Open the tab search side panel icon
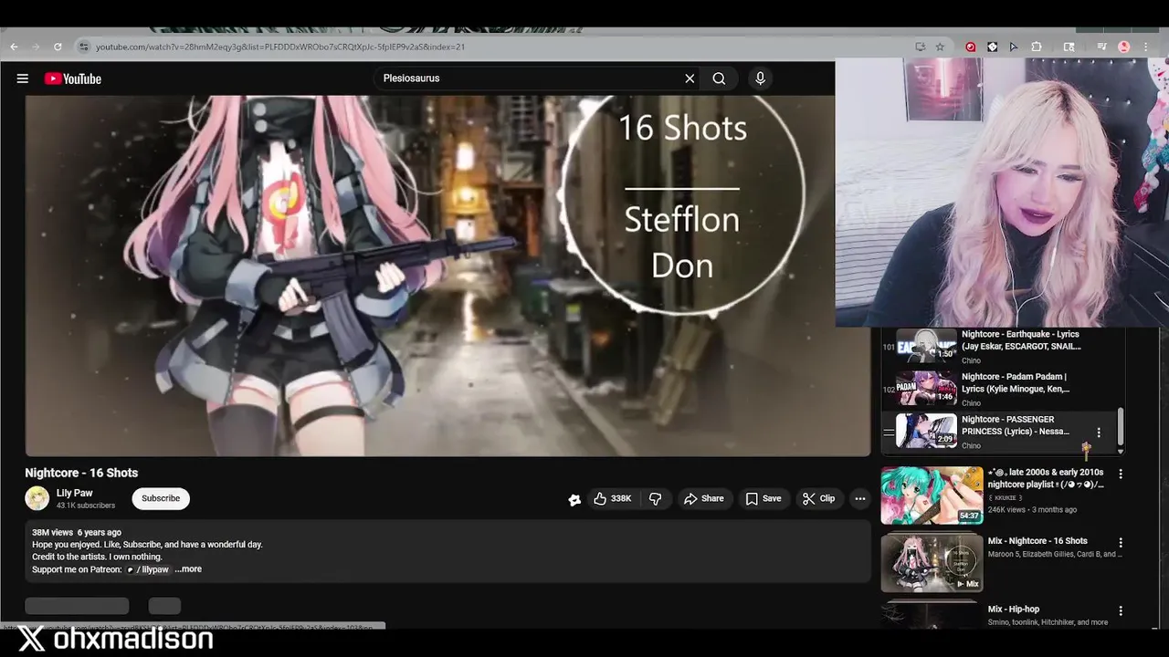 pyautogui.click(x=1069, y=47)
